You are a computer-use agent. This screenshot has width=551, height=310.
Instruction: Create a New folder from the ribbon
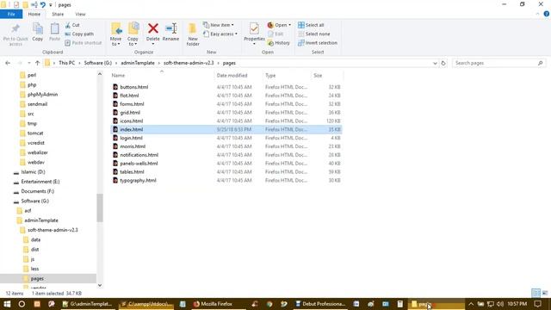[193, 34]
